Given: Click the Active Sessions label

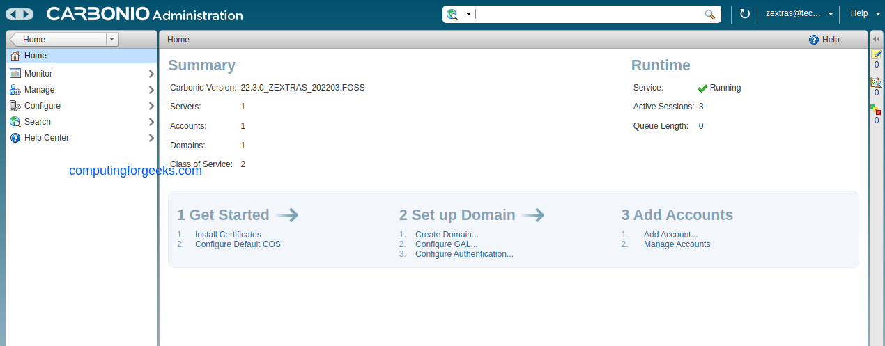Looking at the screenshot, I should (x=663, y=107).
